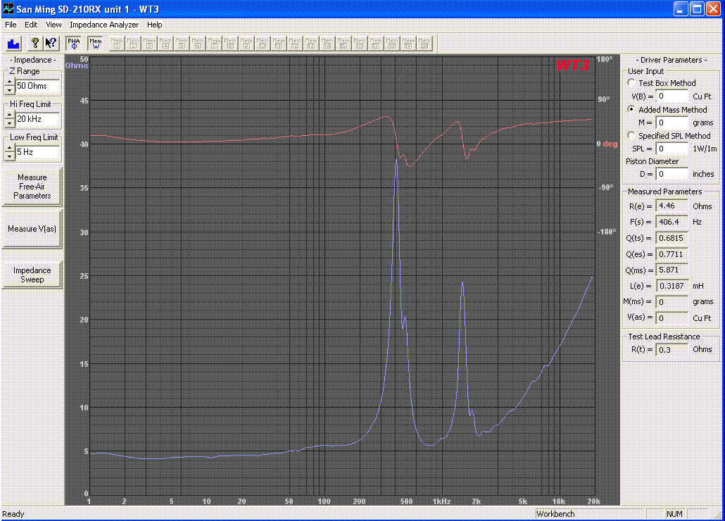The width and height of the screenshot is (725, 521).
Task: Click the F(s) value 406.4 field
Action: 672,222
